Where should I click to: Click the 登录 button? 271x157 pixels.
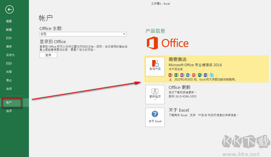pos(48,55)
